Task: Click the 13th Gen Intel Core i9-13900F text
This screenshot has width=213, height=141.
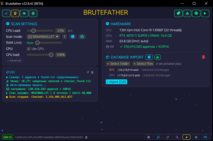Action: tap(150, 30)
